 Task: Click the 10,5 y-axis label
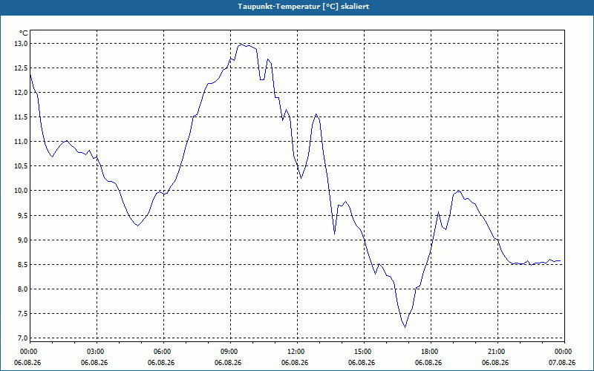pos(22,166)
